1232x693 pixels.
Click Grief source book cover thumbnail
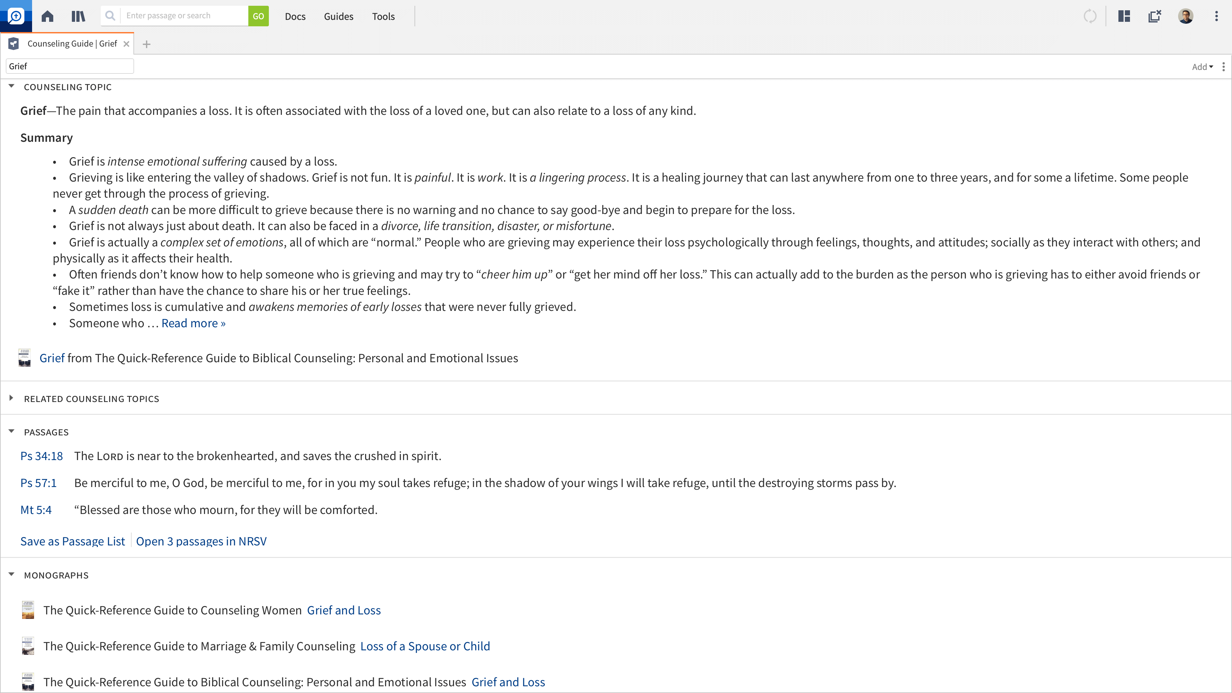[x=24, y=358]
